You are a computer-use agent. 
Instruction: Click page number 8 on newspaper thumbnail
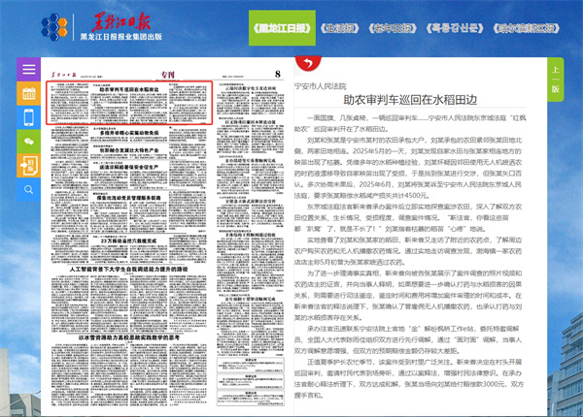click(278, 74)
